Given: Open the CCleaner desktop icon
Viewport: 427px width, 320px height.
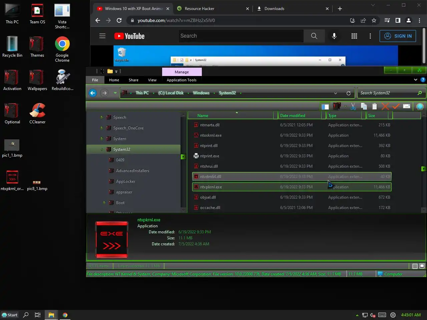Looking at the screenshot, I should pos(37,114).
